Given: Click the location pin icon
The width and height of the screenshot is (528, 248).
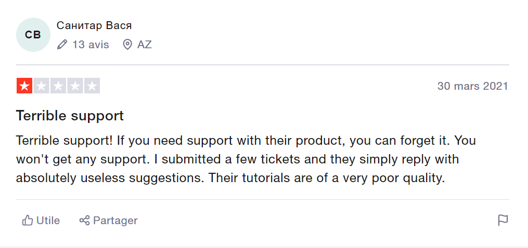Looking at the screenshot, I should tap(127, 45).
